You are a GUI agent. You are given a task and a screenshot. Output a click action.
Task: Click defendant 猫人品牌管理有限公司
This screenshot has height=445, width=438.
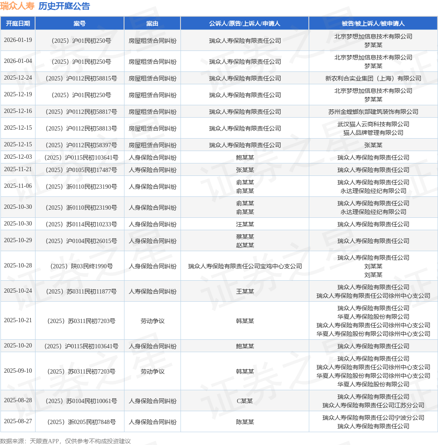click(373, 133)
